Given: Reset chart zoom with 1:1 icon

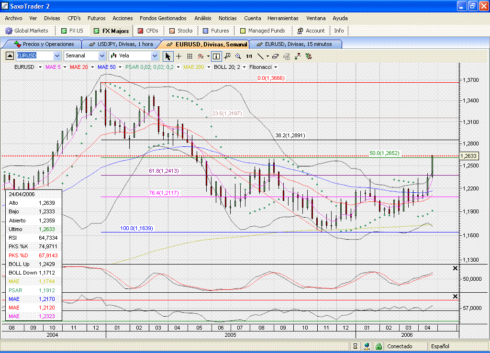Looking at the screenshot, I should (249, 56).
